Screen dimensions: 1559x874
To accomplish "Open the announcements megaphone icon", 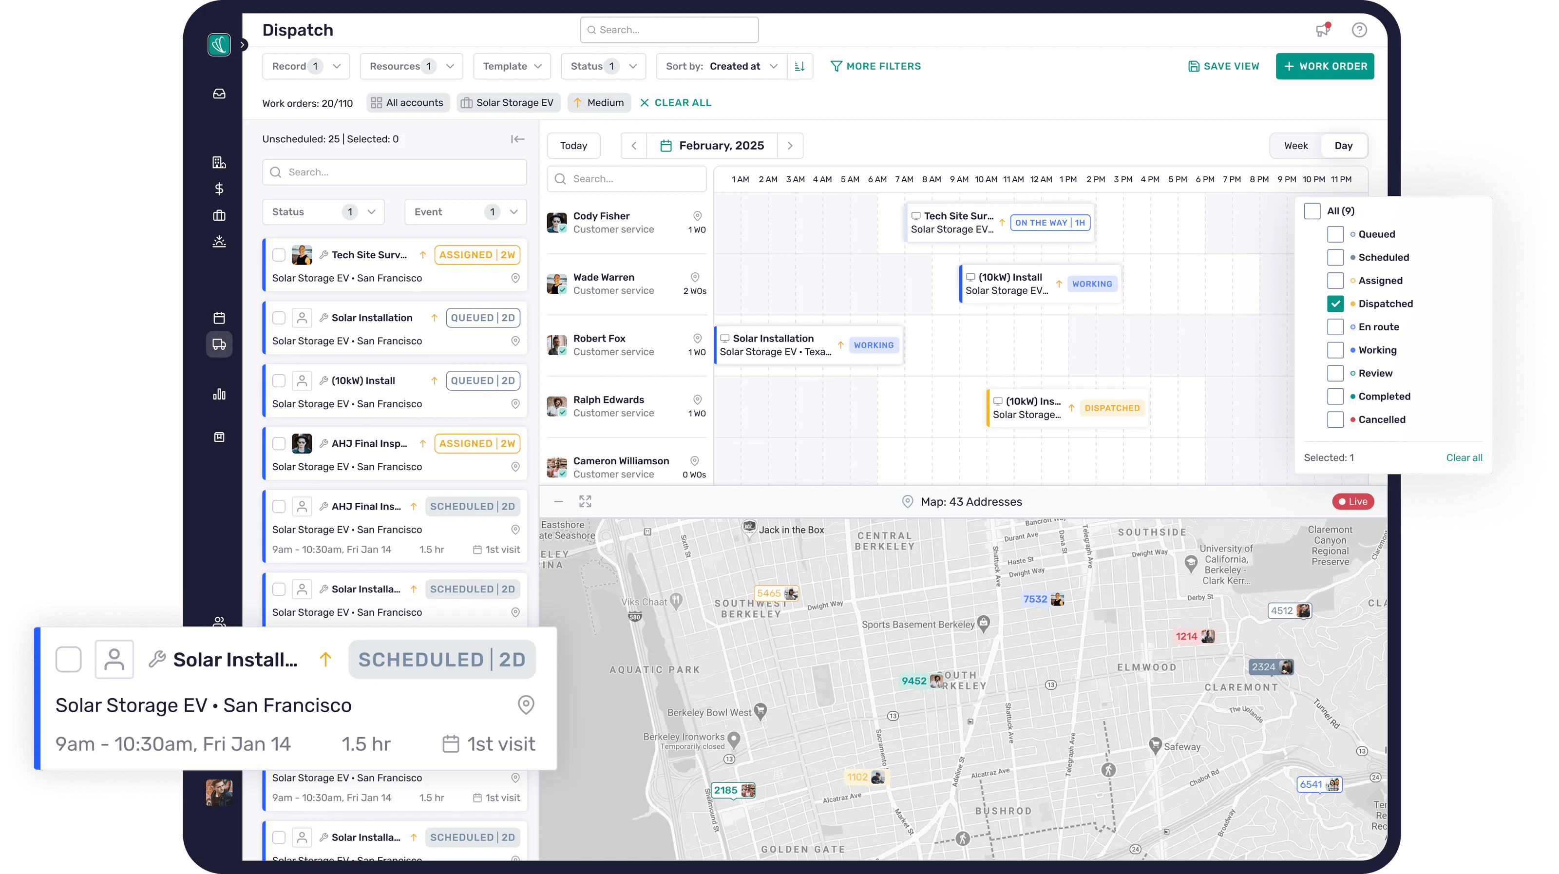I will click(1323, 30).
